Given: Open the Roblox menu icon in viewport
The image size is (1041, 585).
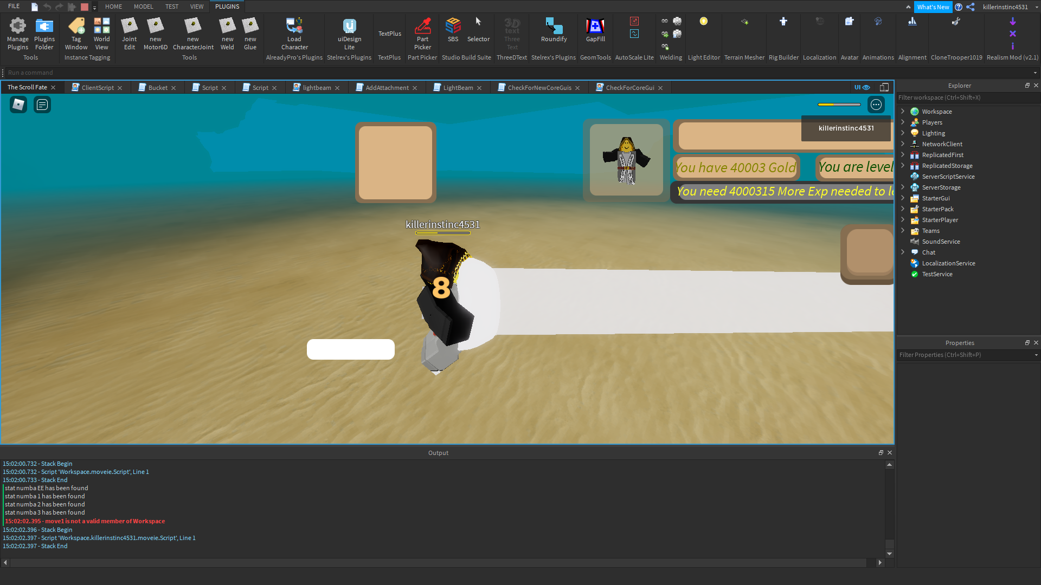Looking at the screenshot, I should pos(18,105).
